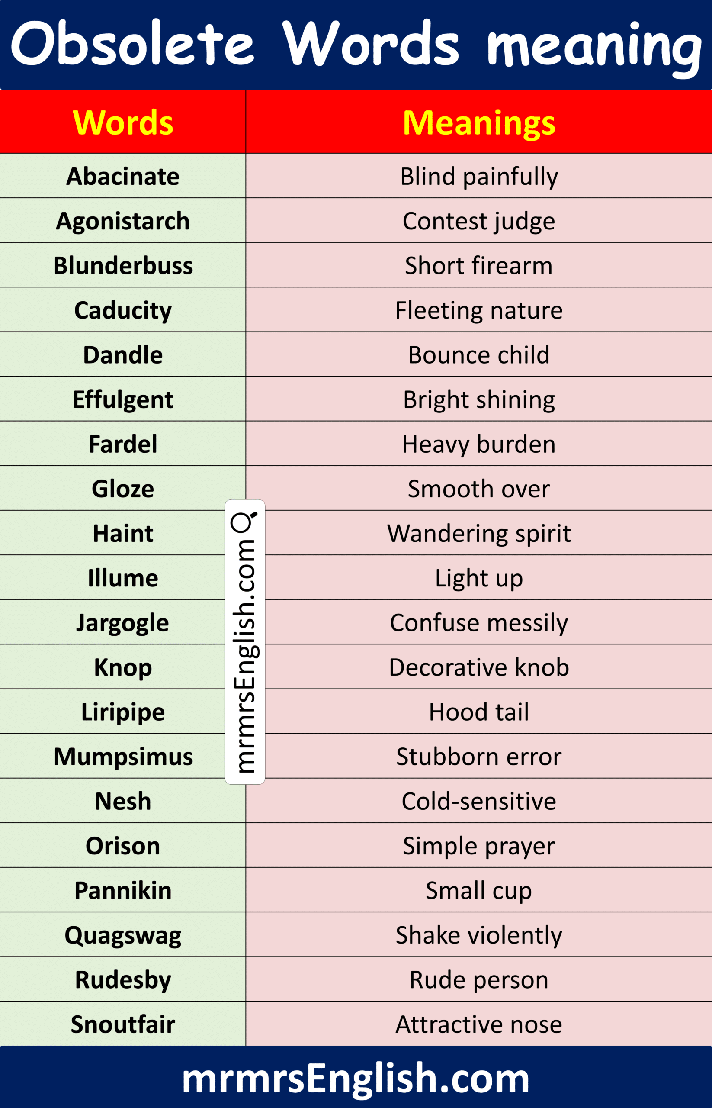
Task: Click the word Quagswag
Action: (123, 935)
